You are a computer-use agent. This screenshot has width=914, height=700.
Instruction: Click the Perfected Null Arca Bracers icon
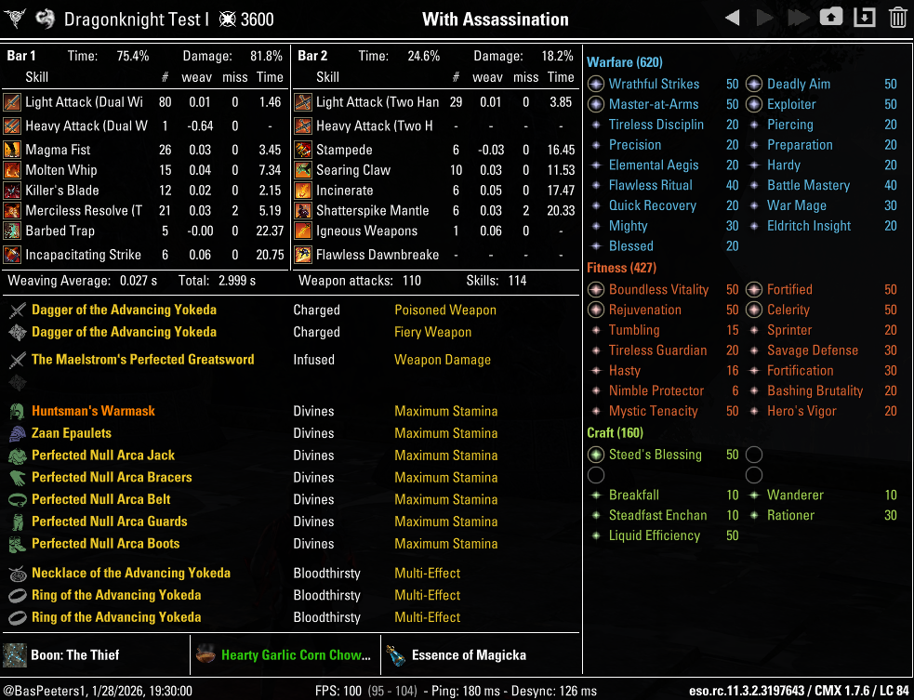point(18,477)
